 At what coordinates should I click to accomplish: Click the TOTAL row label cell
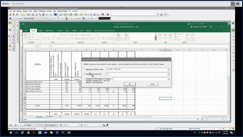38,106
